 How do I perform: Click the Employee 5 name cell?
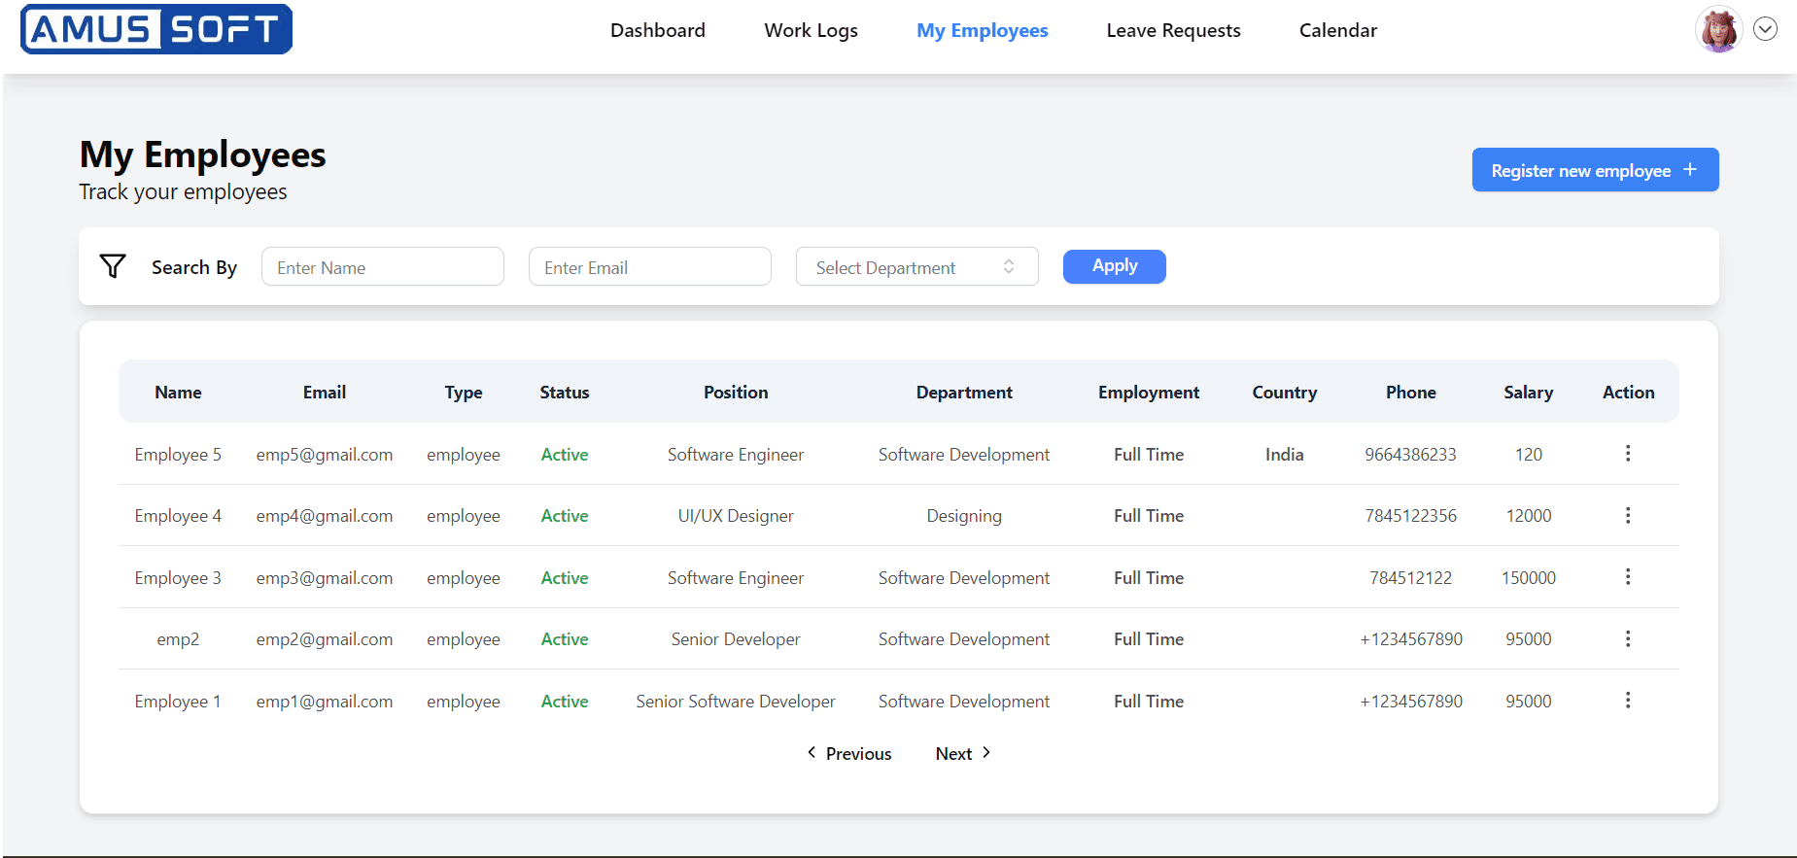tap(178, 455)
